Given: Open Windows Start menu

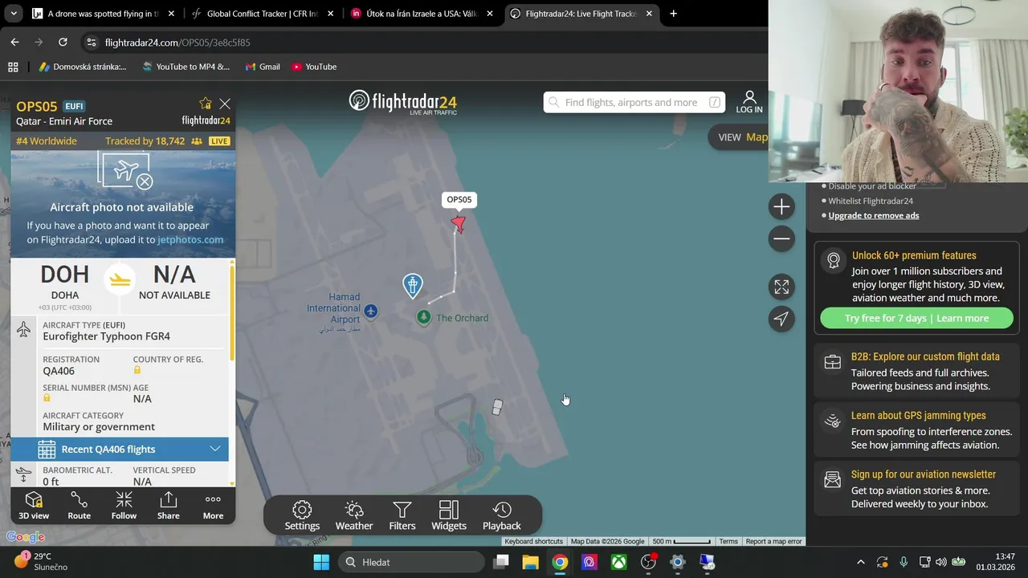Looking at the screenshot, I should coord(321,562).
